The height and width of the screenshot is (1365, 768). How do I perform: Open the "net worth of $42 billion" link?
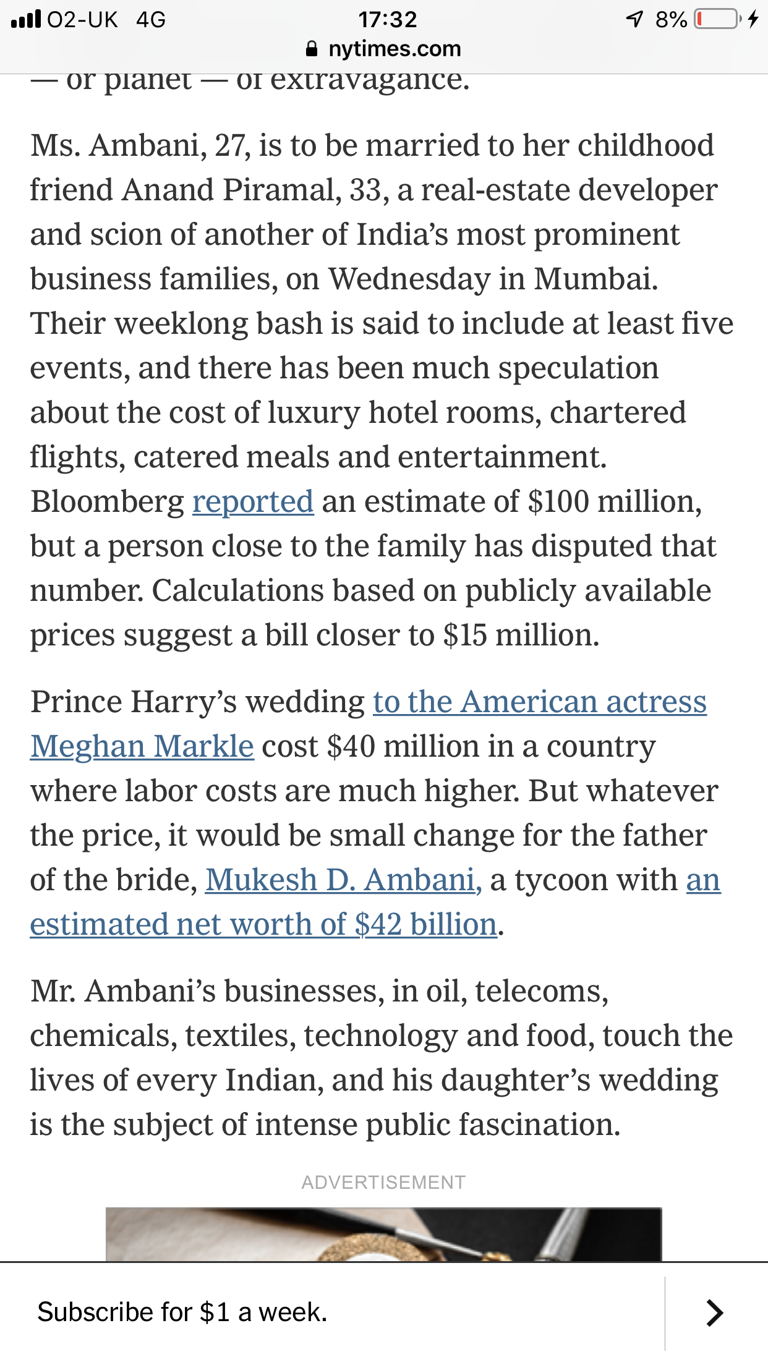[263, 924]
